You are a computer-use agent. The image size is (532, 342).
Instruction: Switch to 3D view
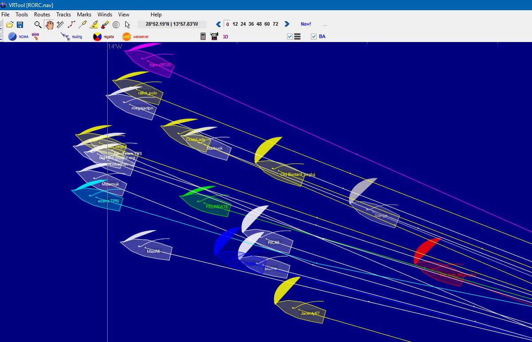click(x=225, y=37)
